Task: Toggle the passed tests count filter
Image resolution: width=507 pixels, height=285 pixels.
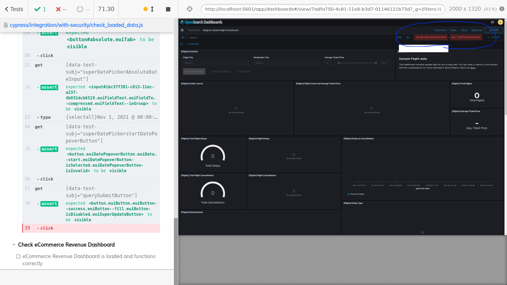Action: tap(40, 9)
